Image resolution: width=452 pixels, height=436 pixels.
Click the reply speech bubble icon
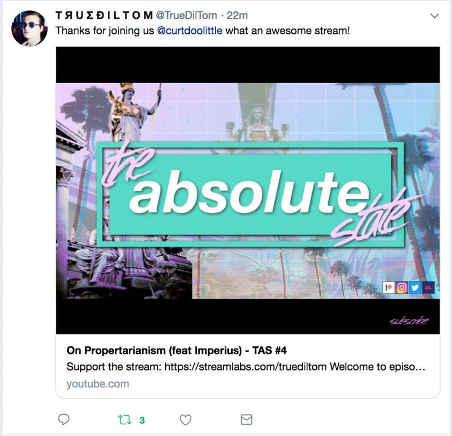click(x=64, y=419)
